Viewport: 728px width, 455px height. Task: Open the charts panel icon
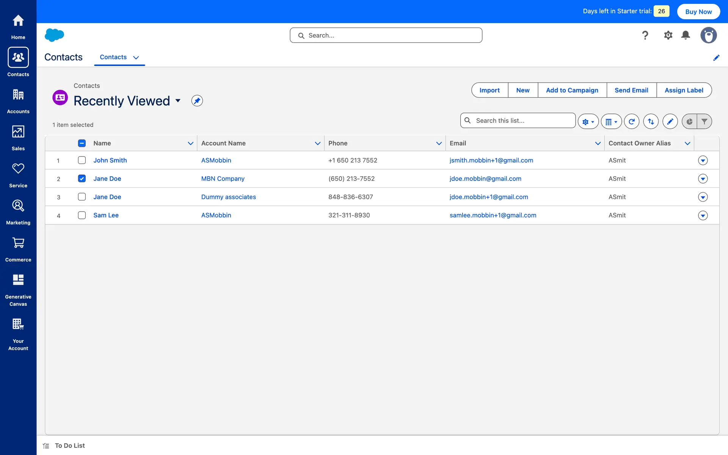point(689,121)
